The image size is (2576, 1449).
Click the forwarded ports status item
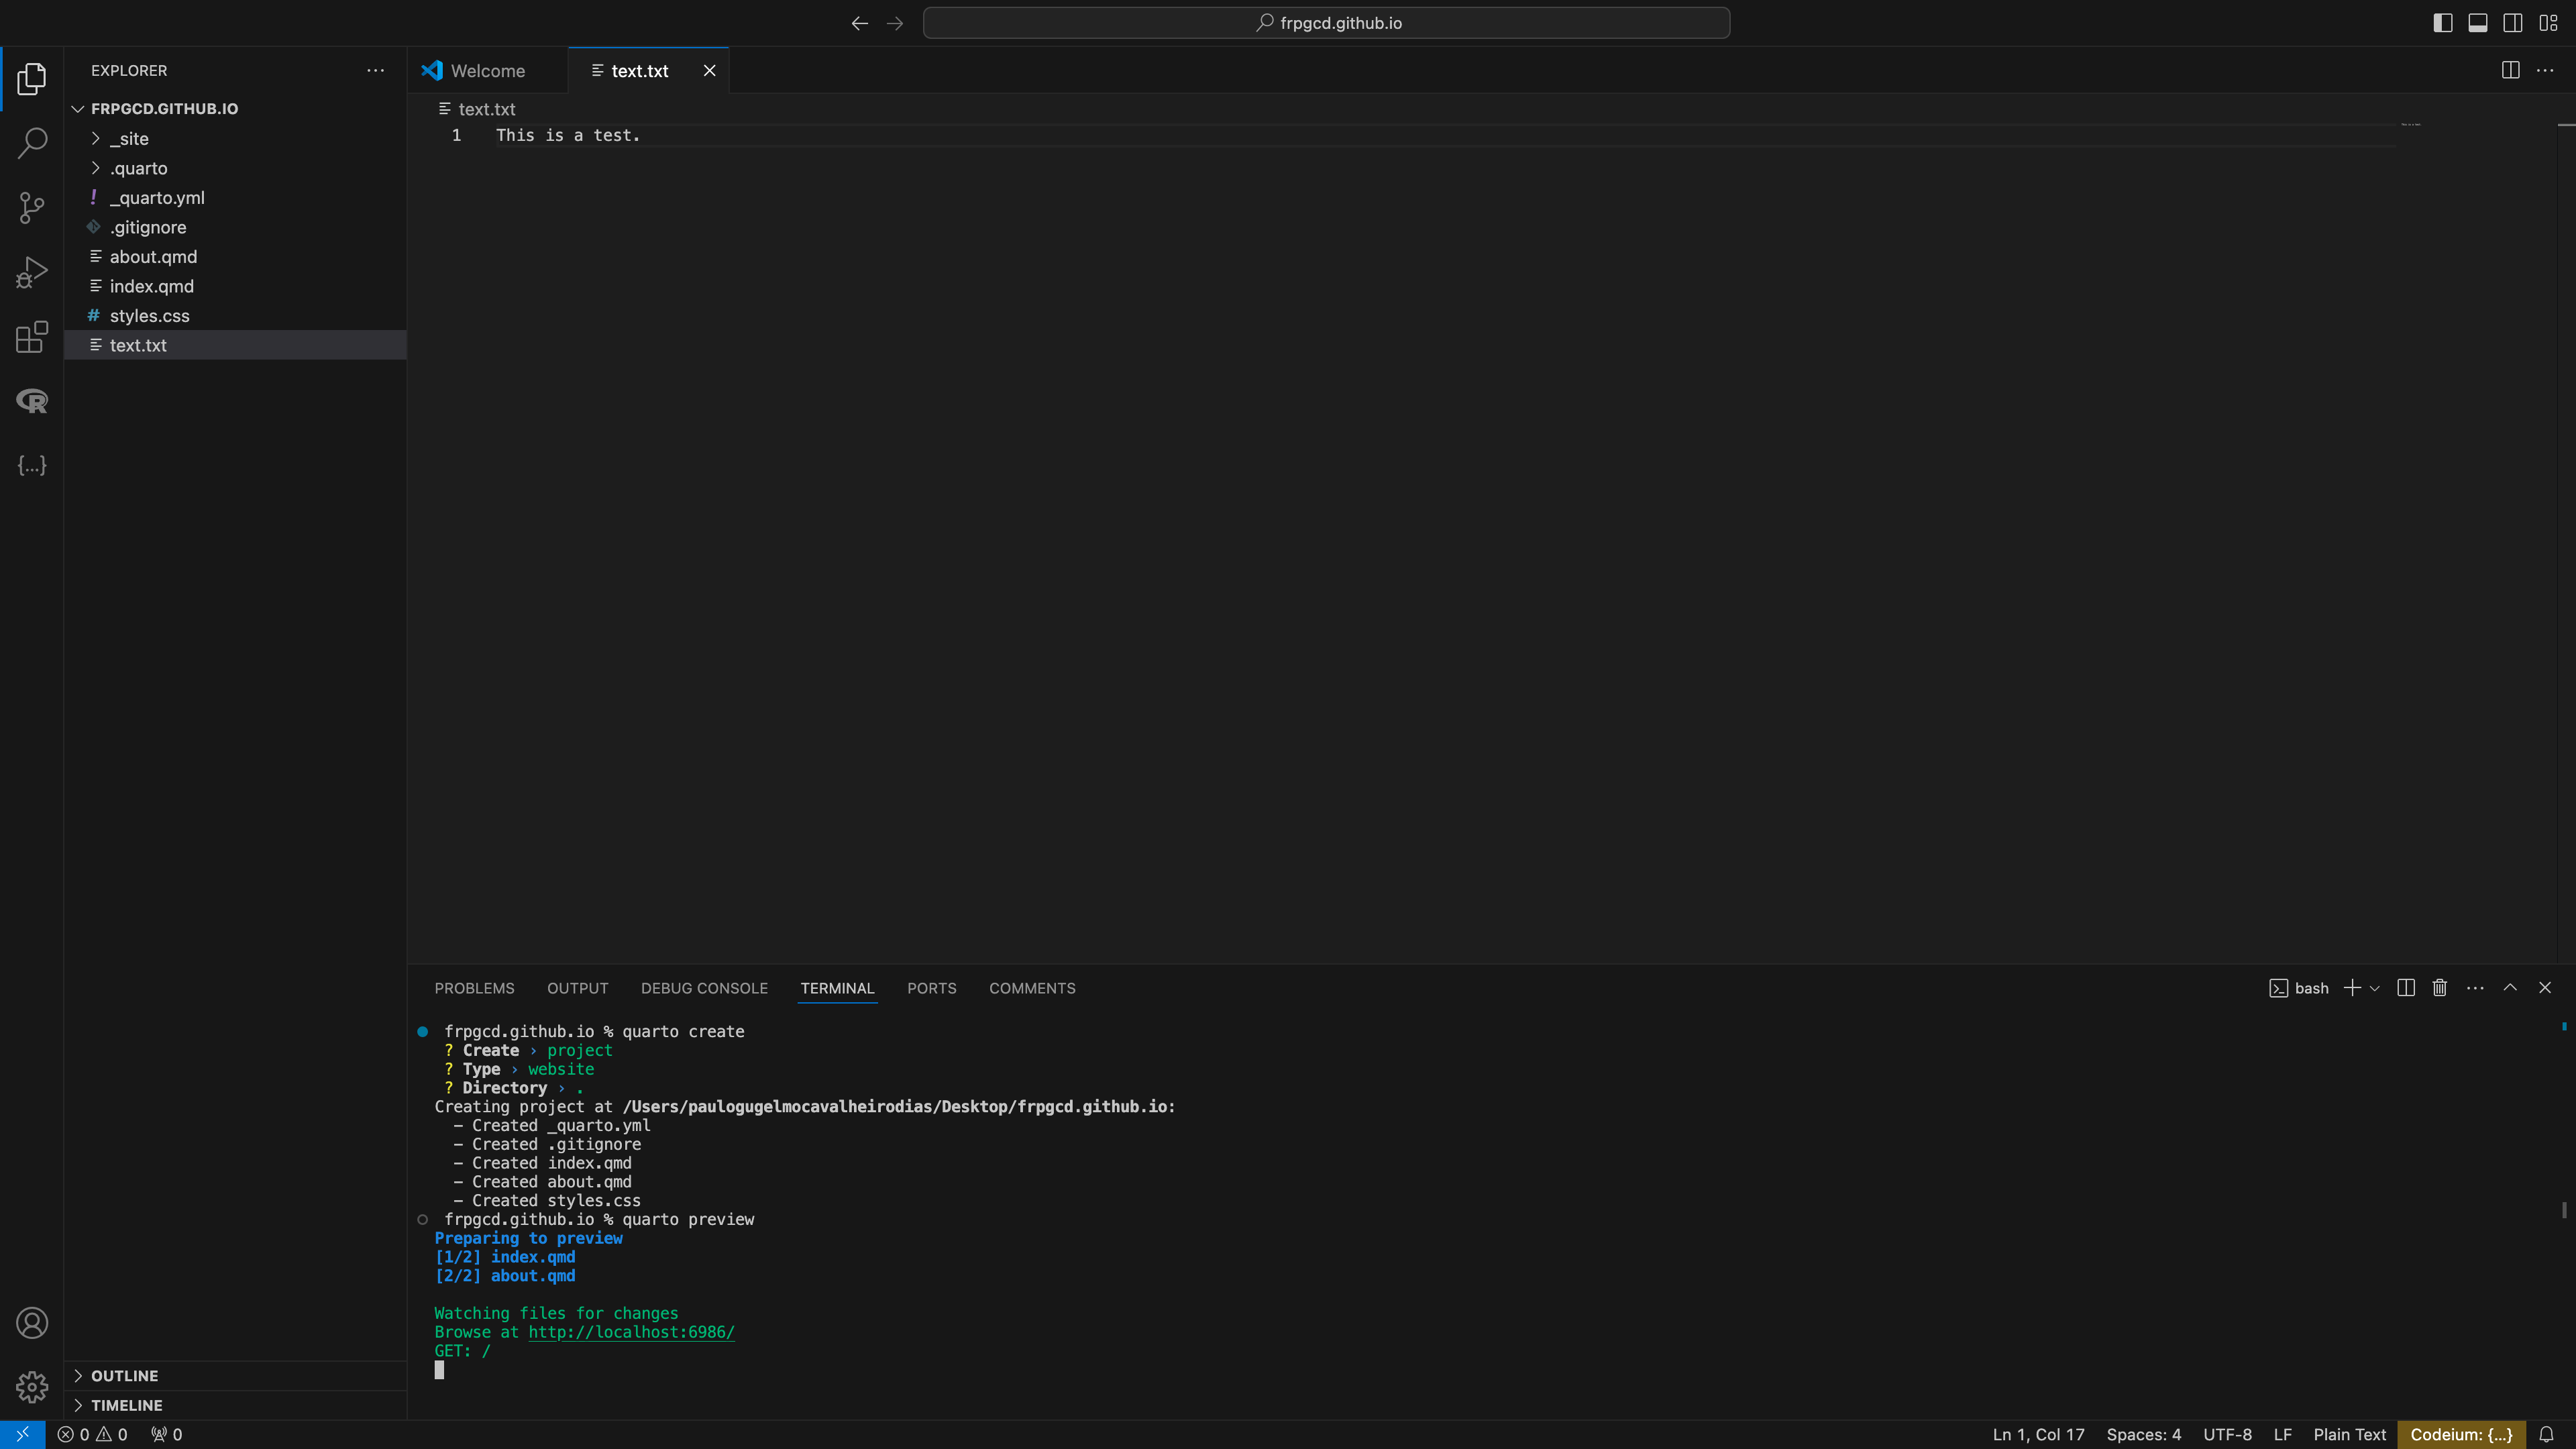click(166, 1434)
